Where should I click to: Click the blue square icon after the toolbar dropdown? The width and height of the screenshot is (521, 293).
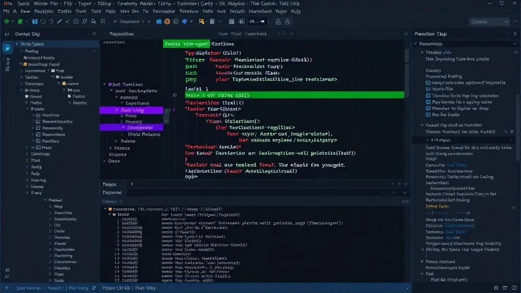(x=159, y=21)
